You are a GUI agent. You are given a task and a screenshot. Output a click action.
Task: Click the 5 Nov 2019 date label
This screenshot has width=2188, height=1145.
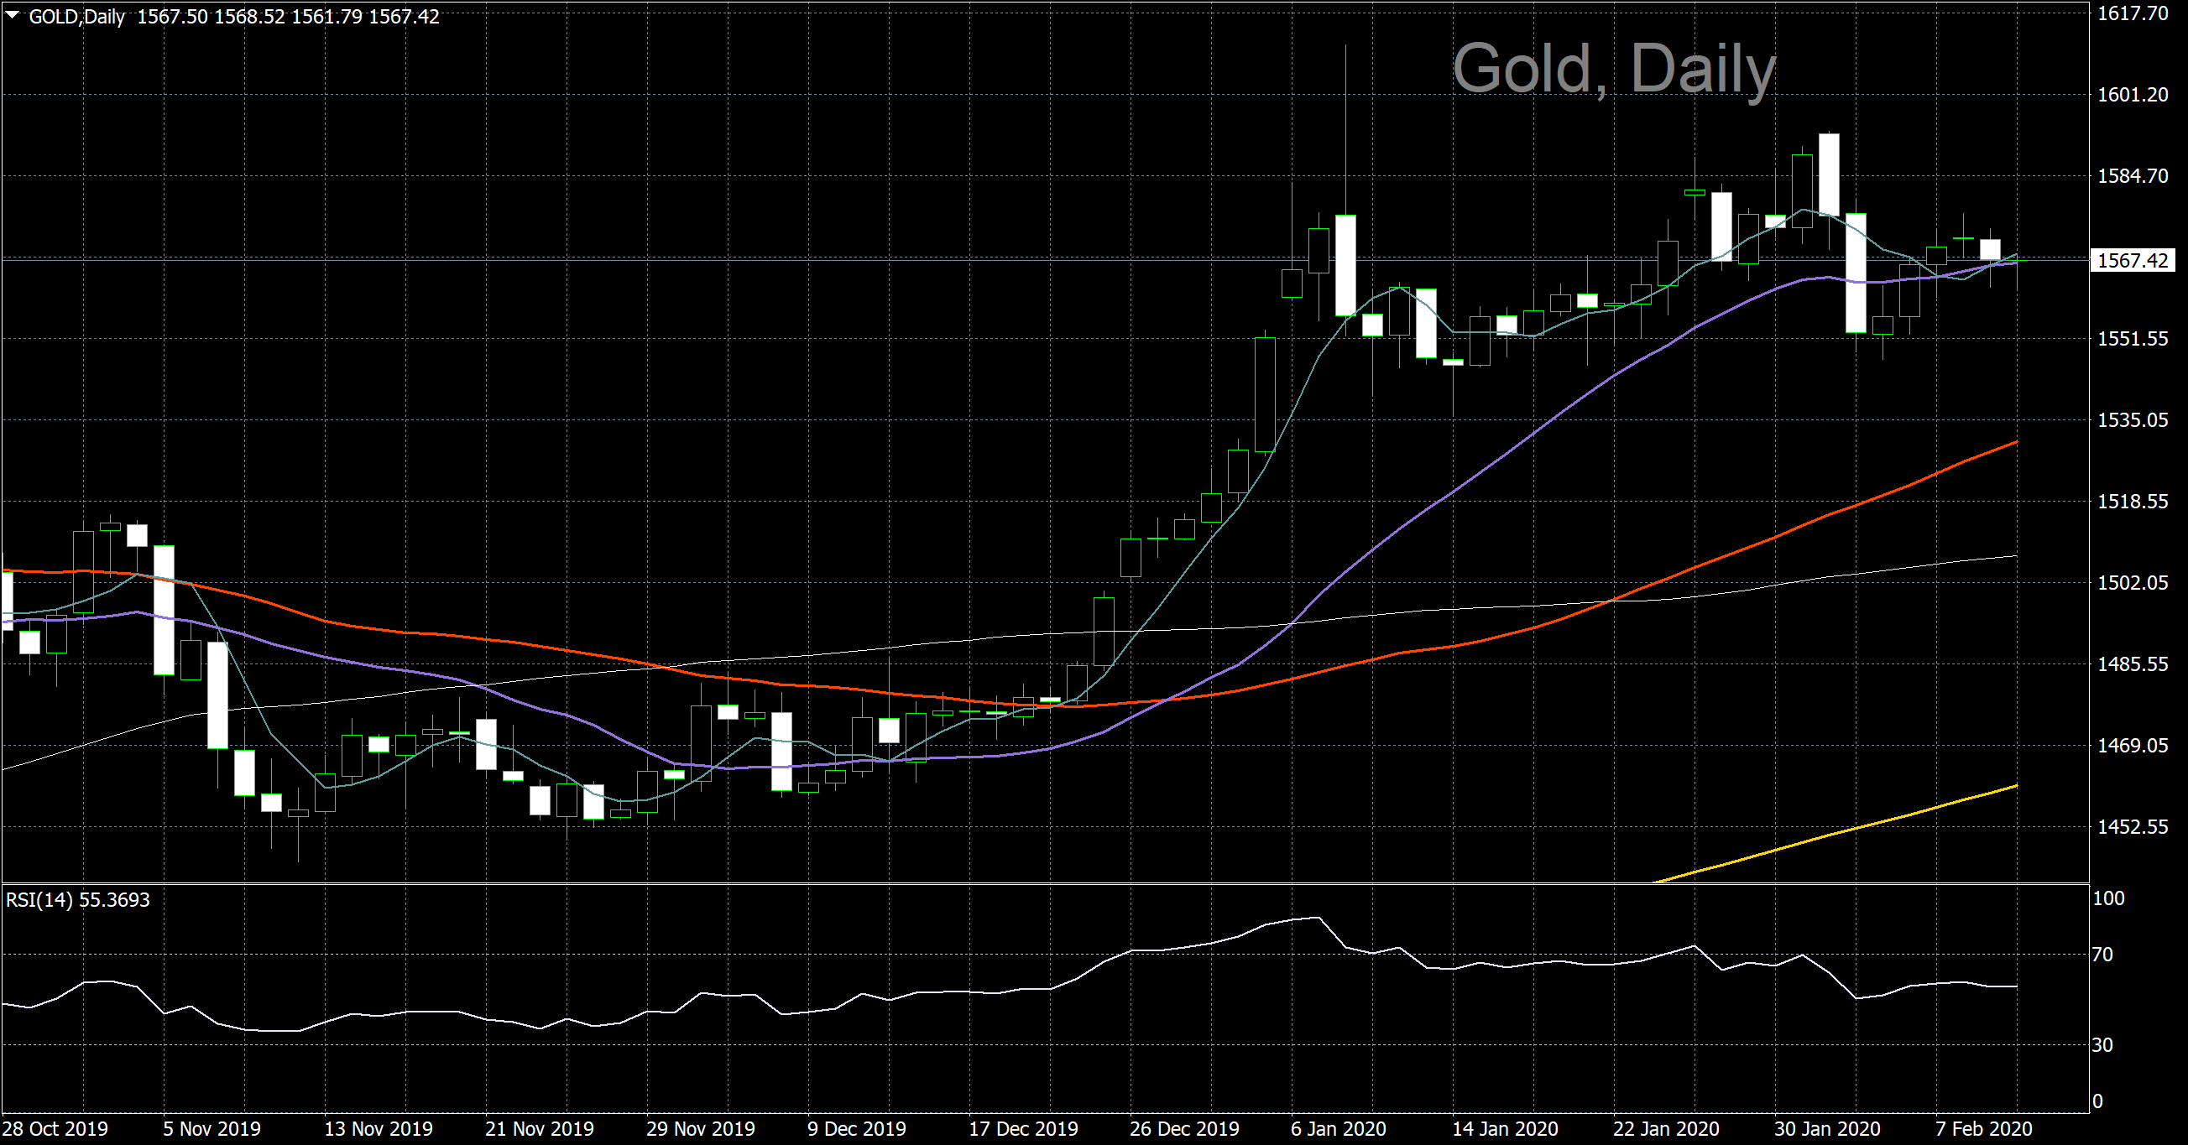(x=212, y=1129)
